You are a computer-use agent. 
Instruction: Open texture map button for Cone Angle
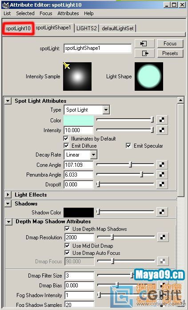pos(162,165)
